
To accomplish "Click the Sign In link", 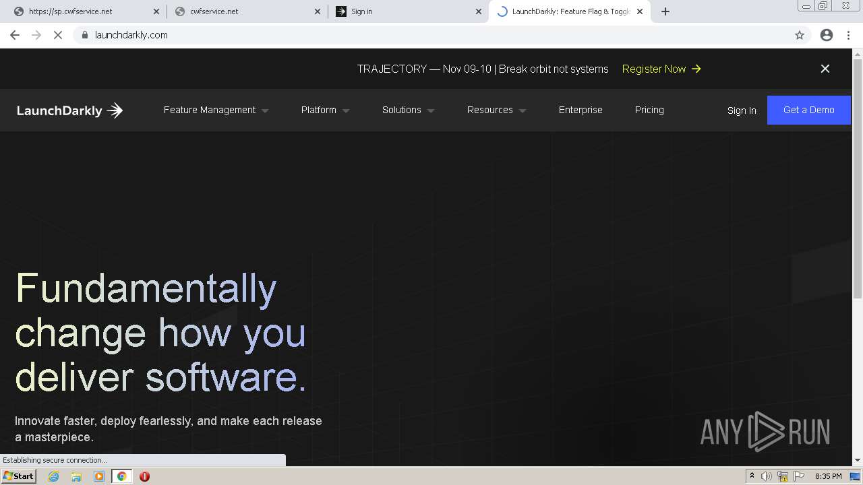I will pos(742,110).
